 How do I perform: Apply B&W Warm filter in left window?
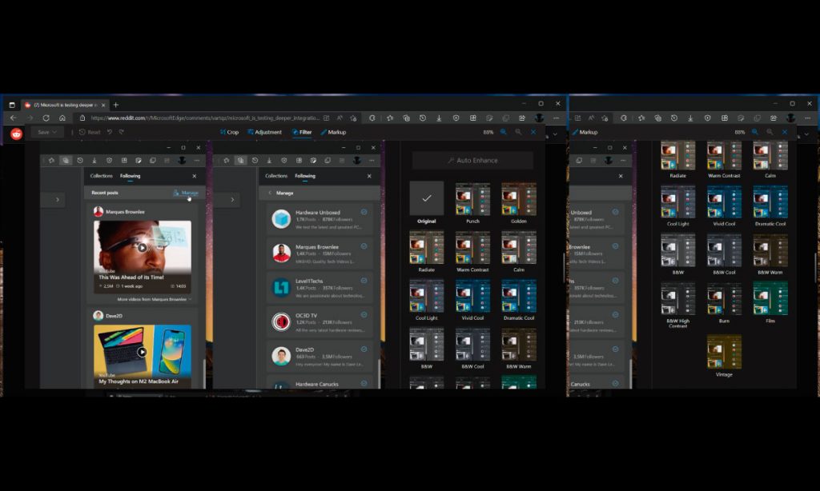[519, 344]
